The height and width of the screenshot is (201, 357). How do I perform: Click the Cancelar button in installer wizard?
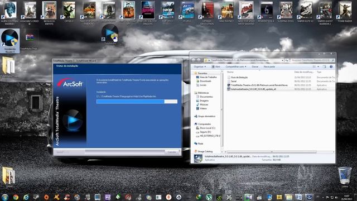pos(172,152)
